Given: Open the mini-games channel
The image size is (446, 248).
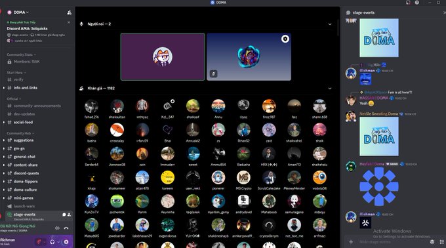Looking at the screenshot, I should (x=24, y=198).
